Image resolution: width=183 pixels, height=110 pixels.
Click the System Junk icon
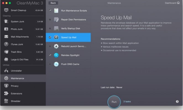point(6,21)
